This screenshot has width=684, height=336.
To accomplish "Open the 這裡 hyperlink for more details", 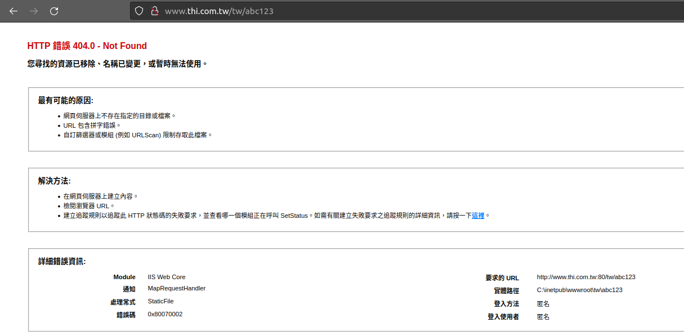I will (478, 215).
